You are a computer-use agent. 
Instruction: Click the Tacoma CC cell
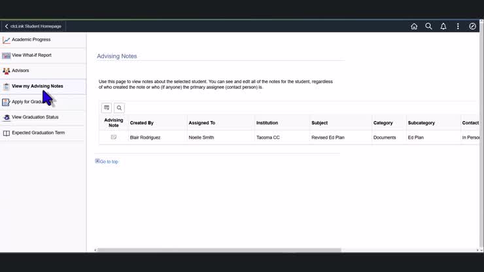point(268,137)
